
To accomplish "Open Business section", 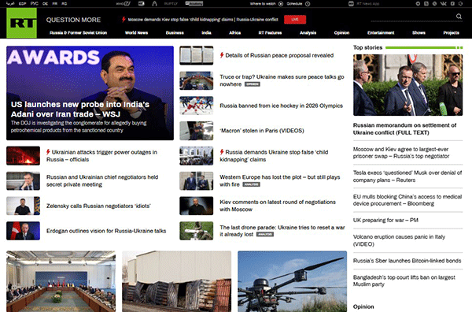I will click(x=175, y=32).
